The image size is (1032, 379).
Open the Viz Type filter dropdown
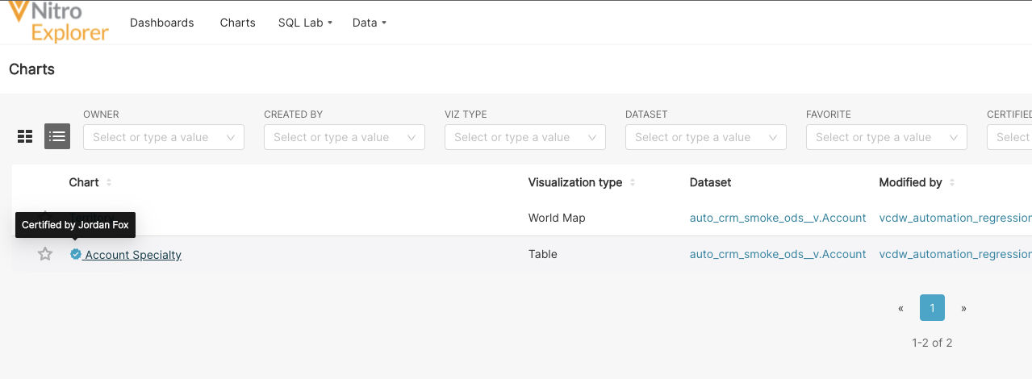pos(525,137)
